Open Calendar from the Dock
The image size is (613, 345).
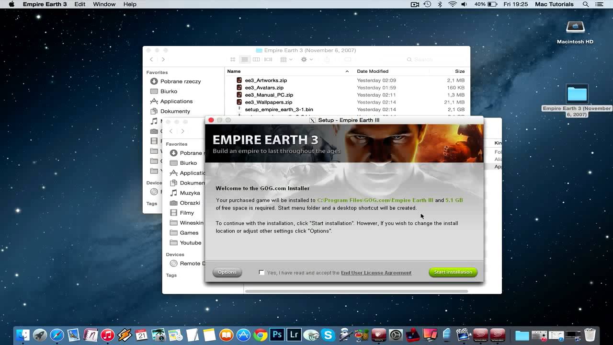(x=141, y=334)
